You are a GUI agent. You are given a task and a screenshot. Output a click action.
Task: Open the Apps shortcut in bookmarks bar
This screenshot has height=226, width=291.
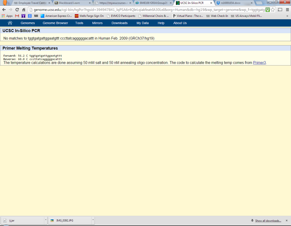(7, 16)
